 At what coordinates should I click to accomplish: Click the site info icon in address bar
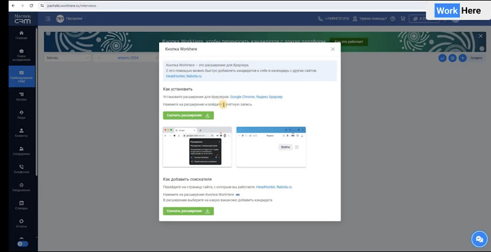click(x=42, y=6)
